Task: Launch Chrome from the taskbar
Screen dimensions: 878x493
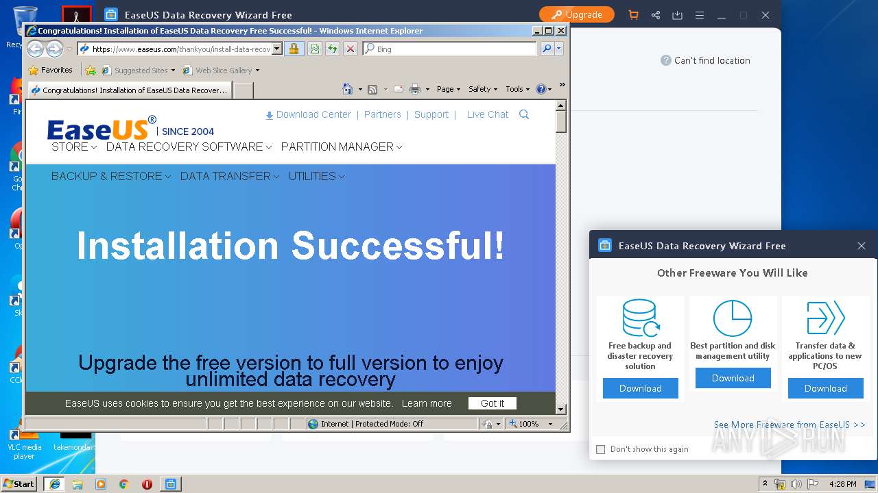Action: click(124, 484)
